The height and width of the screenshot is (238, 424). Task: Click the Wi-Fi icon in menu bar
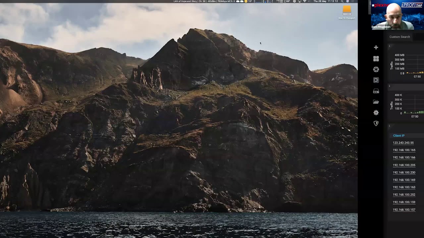(x=304, y=1)
